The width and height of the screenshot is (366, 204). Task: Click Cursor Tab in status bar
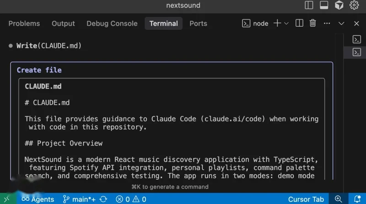[x=306, y=199]
